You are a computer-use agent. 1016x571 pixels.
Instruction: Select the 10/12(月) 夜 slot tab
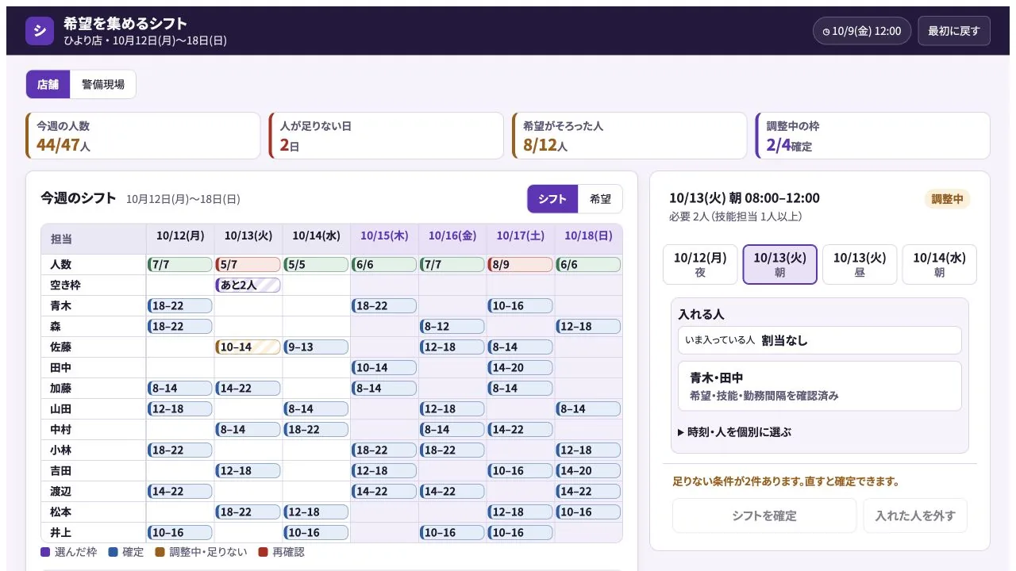(x=700, y=264)
